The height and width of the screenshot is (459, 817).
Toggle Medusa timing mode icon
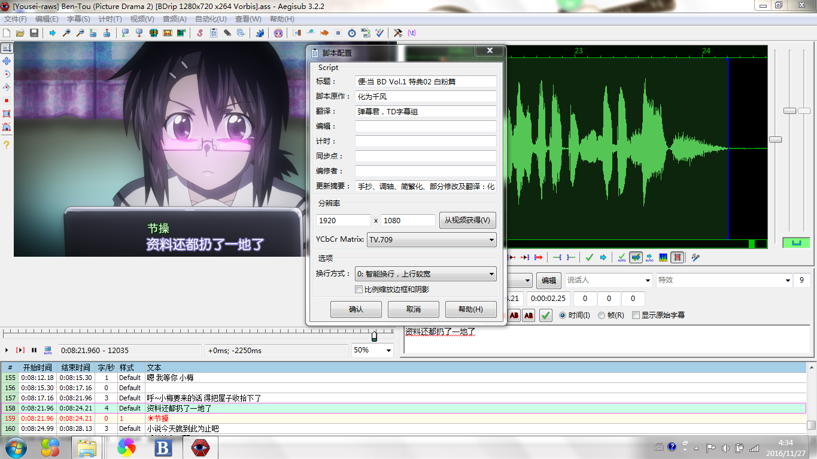point(677,257)
